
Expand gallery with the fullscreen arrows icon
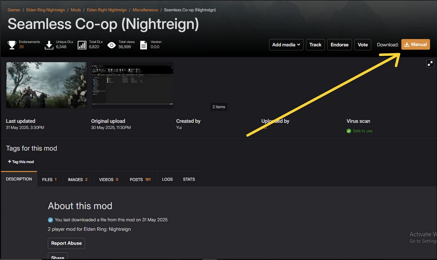pyautogui.click(x=430, y=63)
